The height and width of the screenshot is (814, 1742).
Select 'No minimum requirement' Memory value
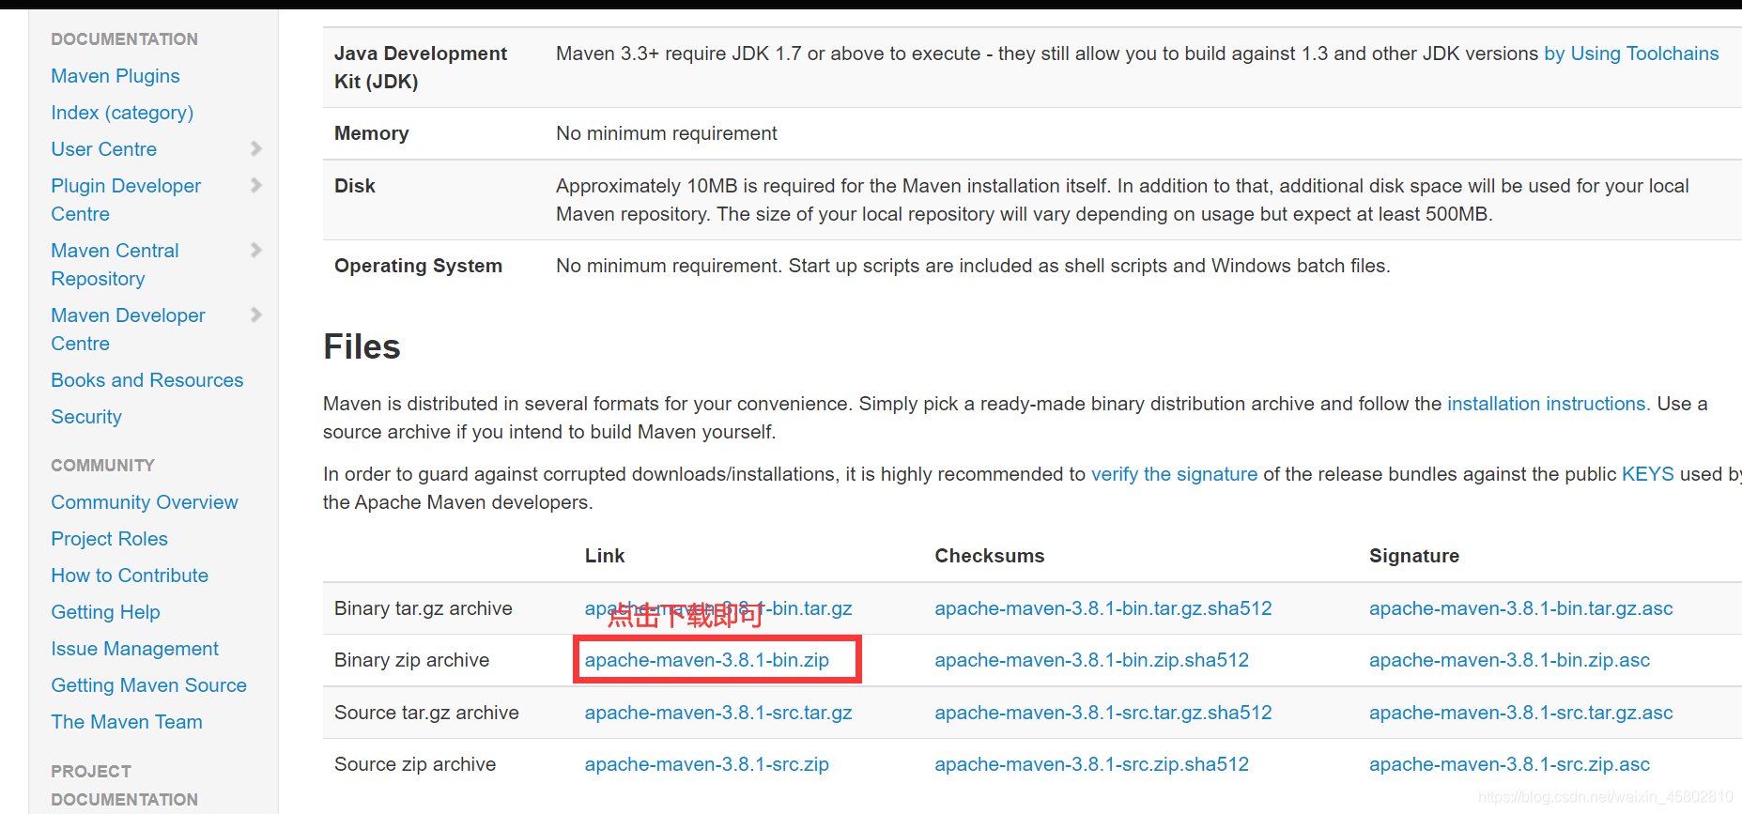coord(667,133)
